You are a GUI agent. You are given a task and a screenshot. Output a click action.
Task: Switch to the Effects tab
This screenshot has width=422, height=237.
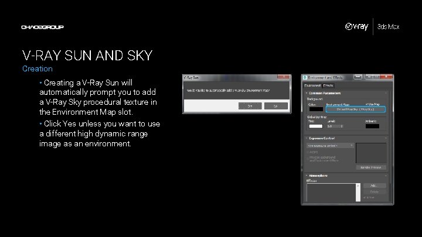(x=328, y=85)
